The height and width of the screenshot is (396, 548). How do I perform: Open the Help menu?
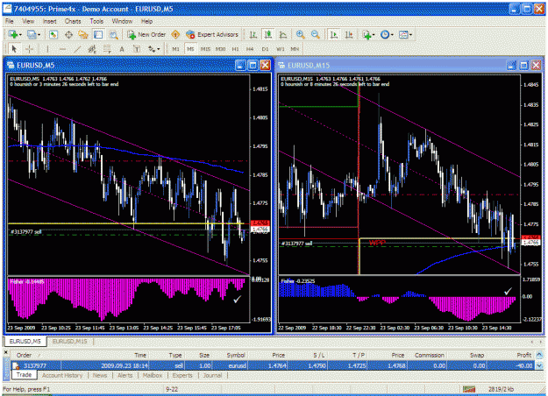coord(146,21)
